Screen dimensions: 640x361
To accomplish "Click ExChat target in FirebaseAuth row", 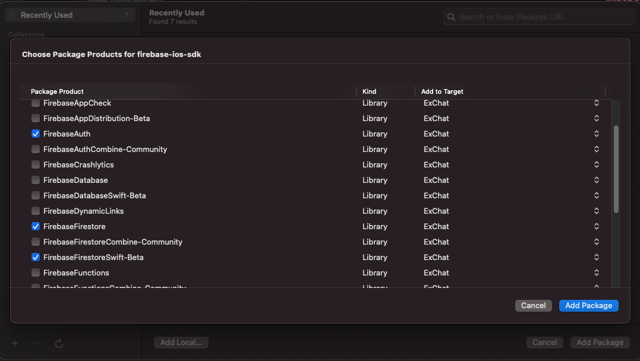I will click(x=436, y=134).
